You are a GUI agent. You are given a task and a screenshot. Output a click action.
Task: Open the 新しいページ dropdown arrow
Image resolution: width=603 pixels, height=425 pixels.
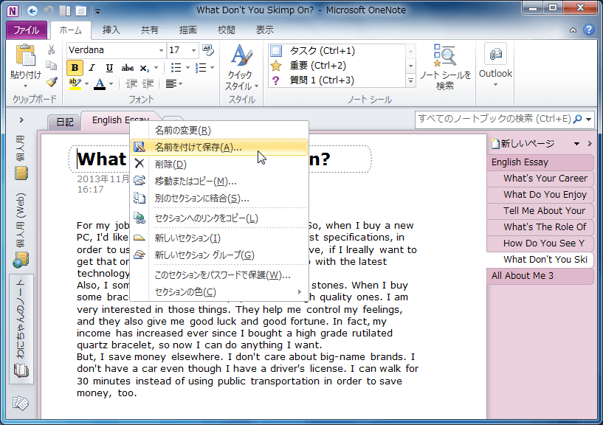tap(576, 144)
